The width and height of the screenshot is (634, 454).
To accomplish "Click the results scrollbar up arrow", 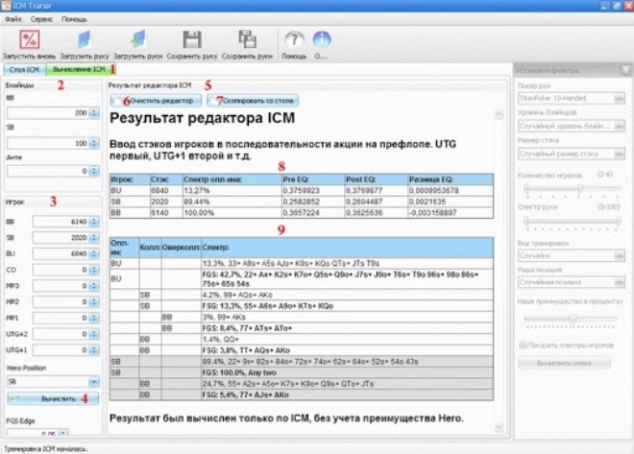I will [499, 115].
